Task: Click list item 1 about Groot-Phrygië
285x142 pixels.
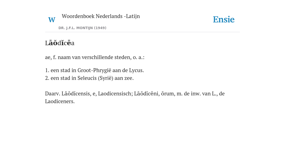Action: point(95,70)
